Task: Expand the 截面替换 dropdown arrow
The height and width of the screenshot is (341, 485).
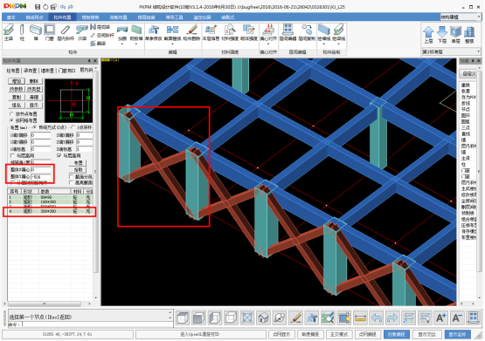Action: pos(172,44)
